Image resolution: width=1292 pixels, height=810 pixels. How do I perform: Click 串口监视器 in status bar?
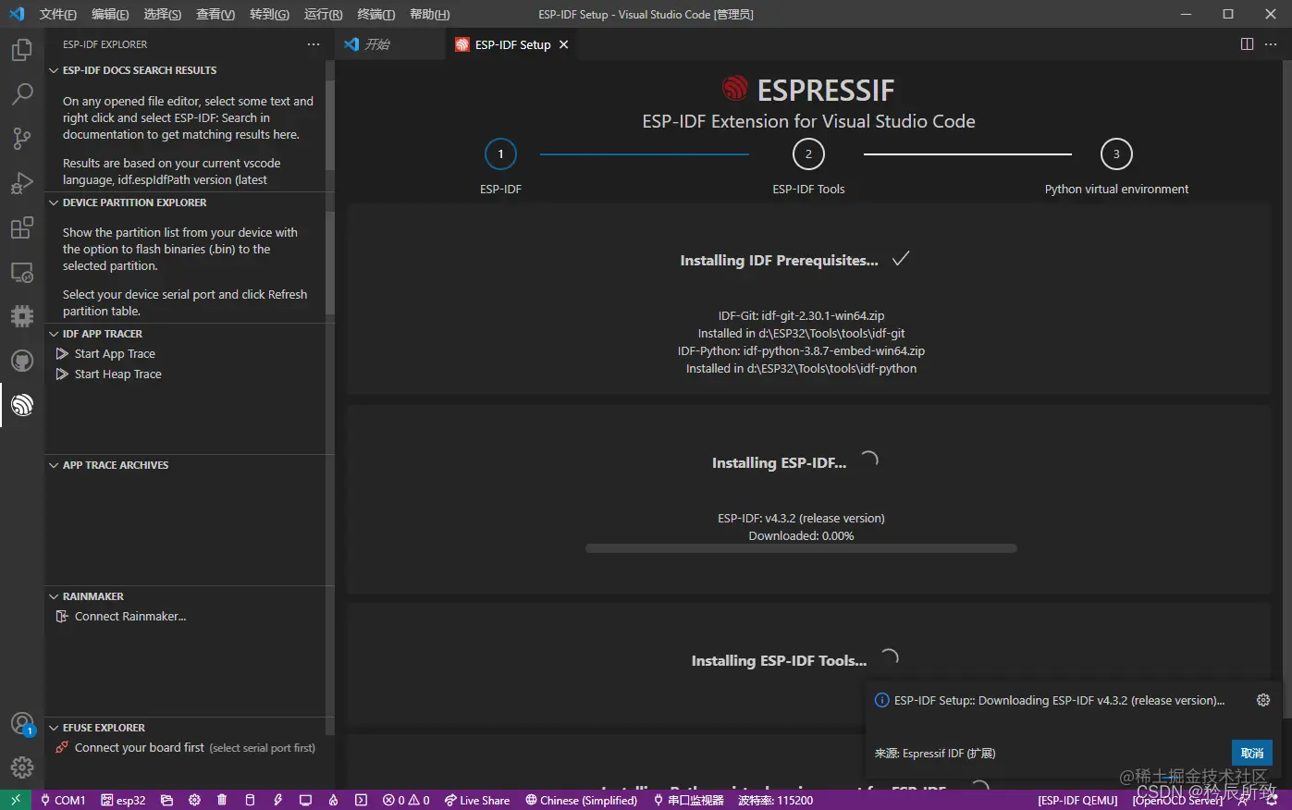click(x=688, y=800)
